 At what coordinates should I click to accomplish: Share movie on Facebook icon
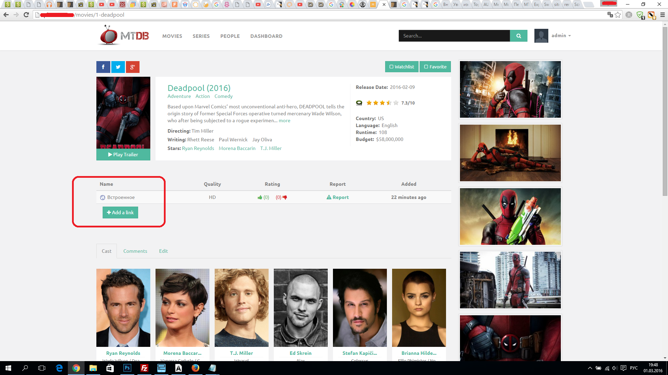coord(103,67)
